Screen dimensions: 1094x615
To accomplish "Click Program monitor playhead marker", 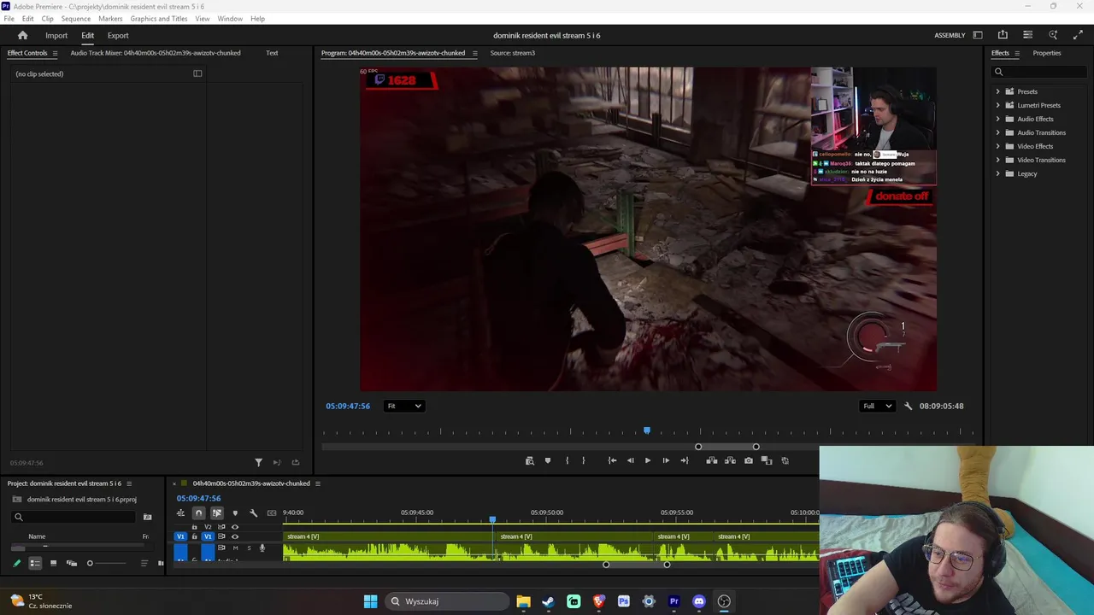I will [647, 431].
